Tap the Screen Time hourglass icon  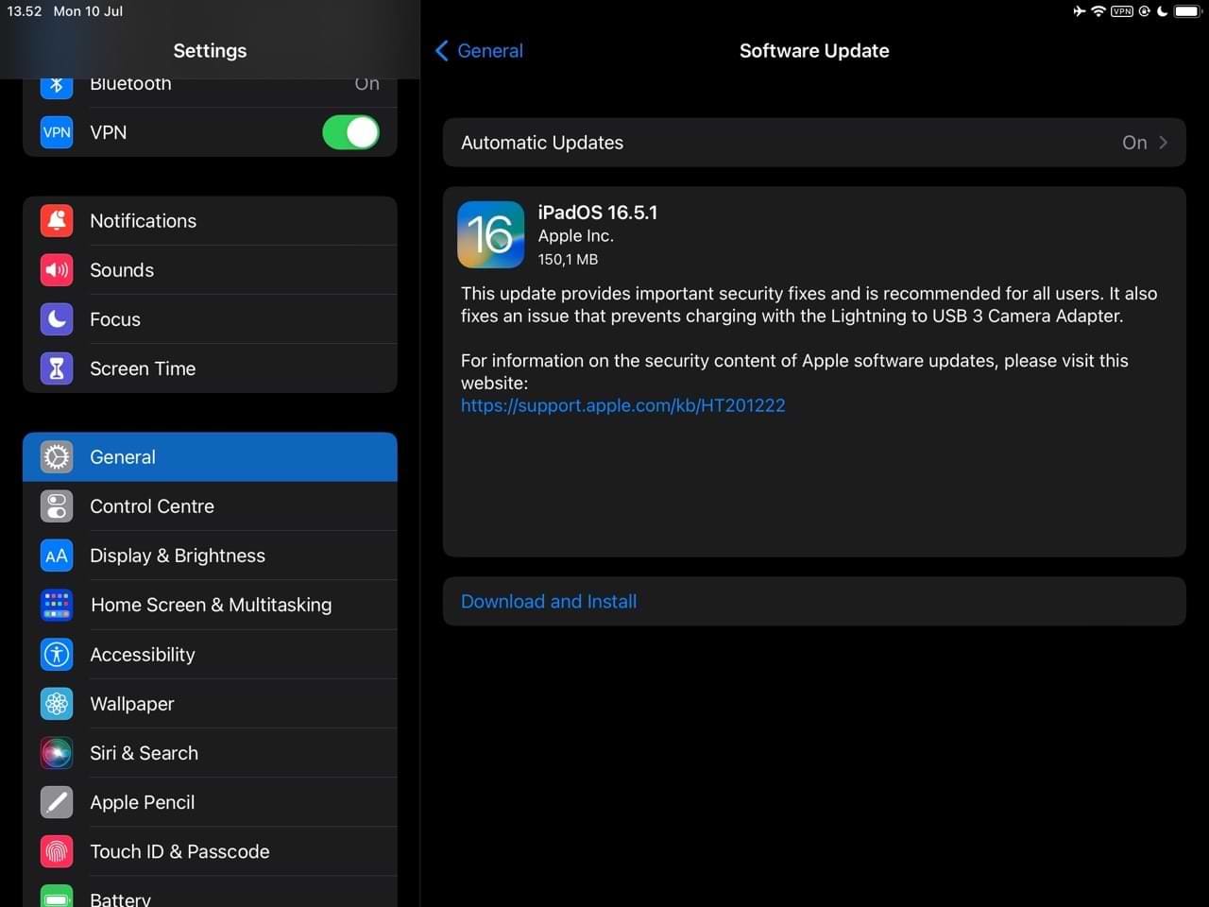(57, 368)
